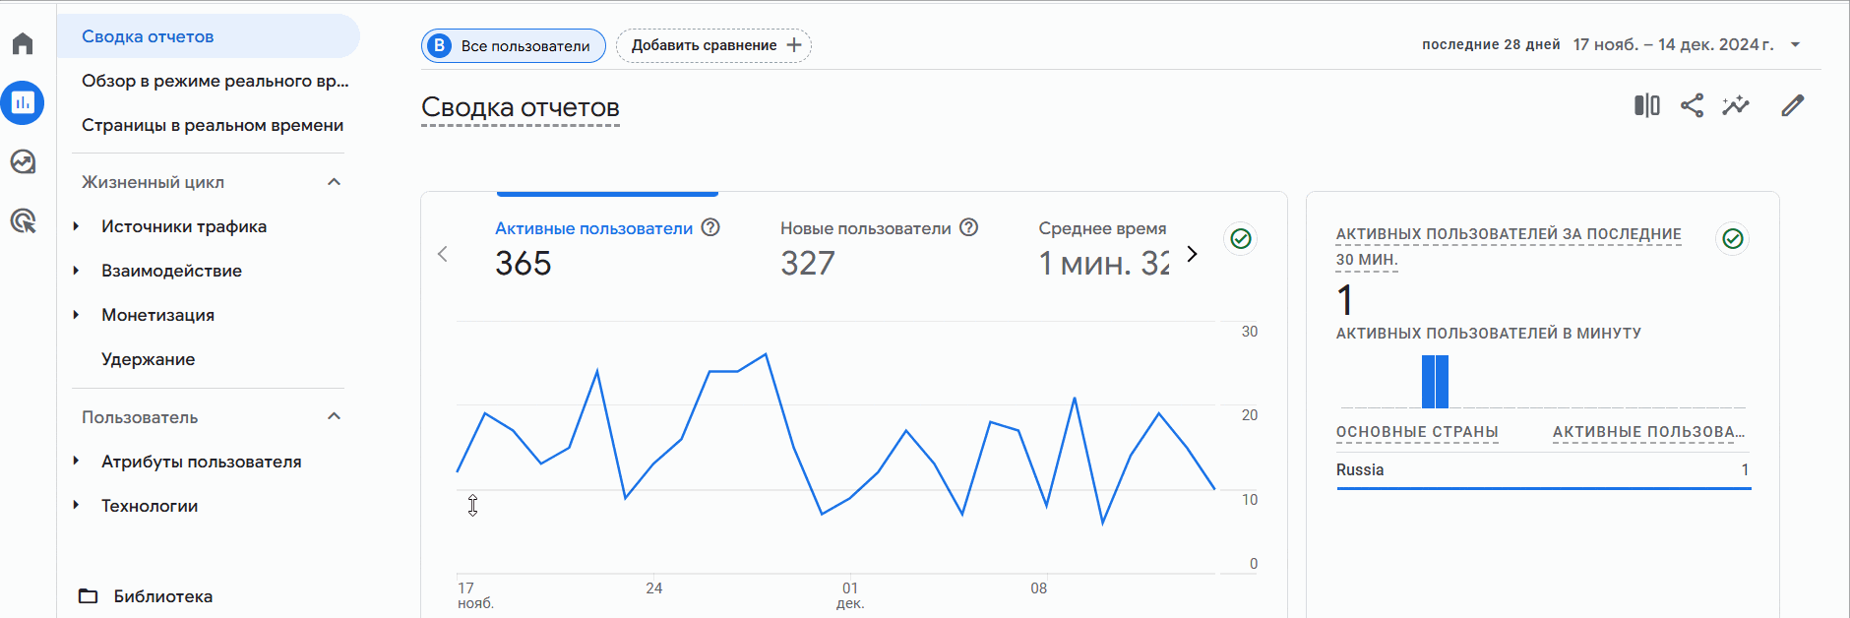Click Монетизация label in sidebar
The width and height of the screenshot is (1850, 618).
(x=157, y=315)
